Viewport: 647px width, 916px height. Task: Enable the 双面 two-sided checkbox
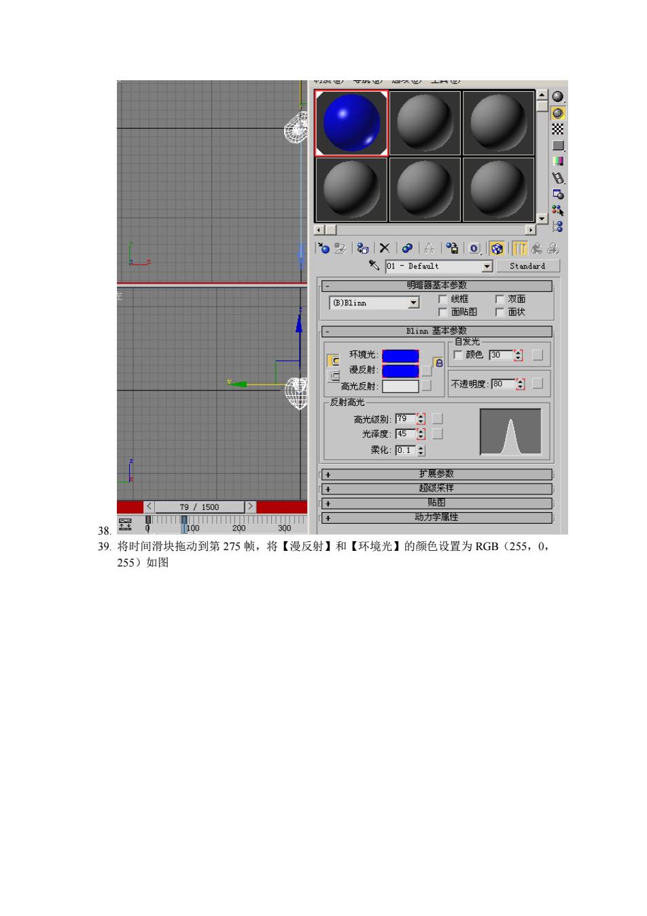[500, 299]
